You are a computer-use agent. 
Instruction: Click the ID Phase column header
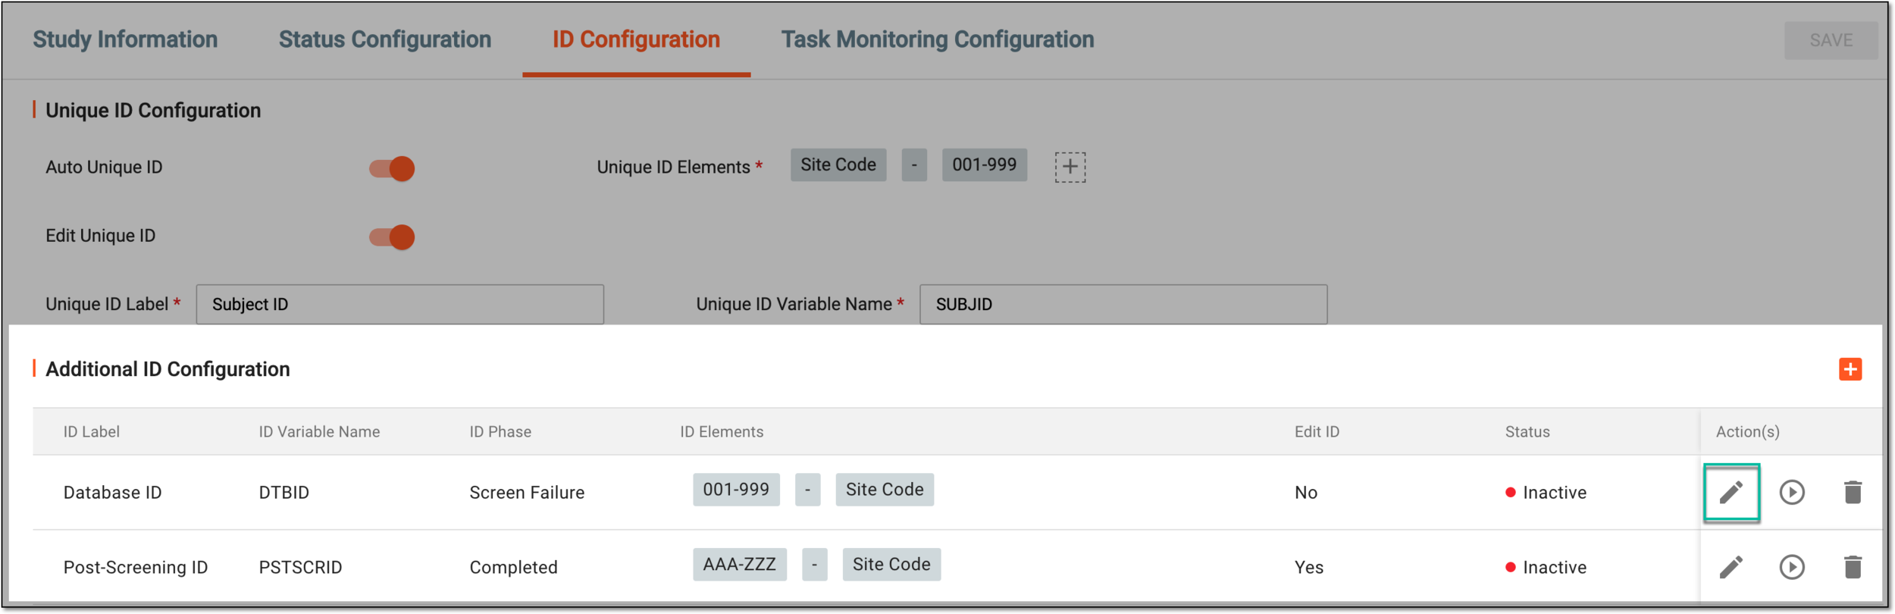(500, 432)
